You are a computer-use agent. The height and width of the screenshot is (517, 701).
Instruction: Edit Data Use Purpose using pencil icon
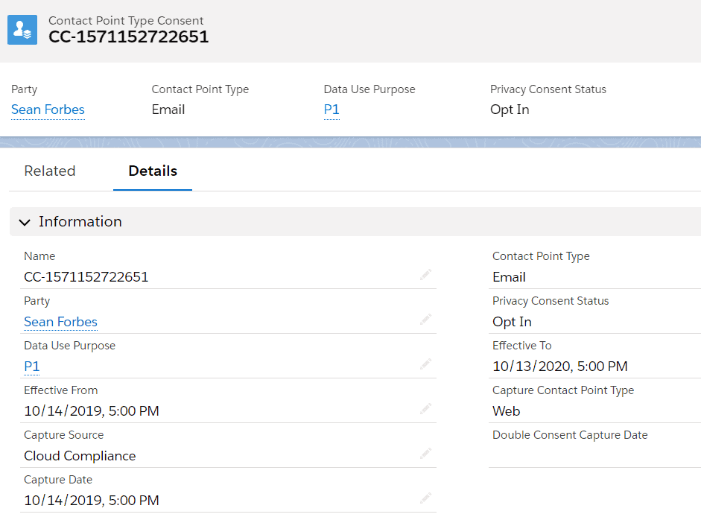425,365
